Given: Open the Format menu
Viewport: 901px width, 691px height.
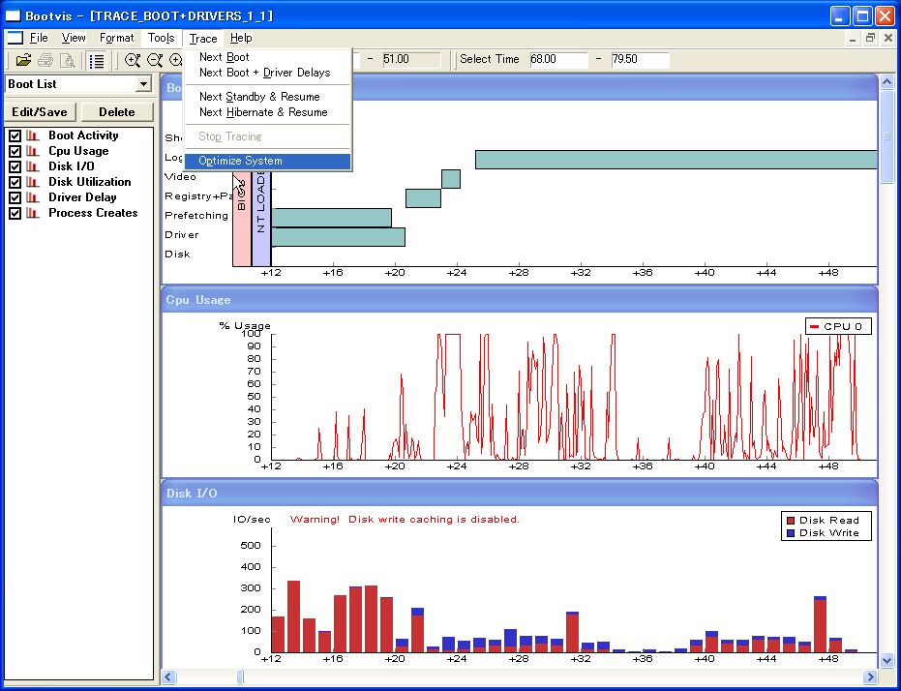Looking at the screenshot, I should pos(117,38).
